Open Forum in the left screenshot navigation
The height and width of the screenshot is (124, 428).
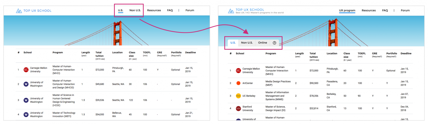pyautogui.click(x=190, y=10)
